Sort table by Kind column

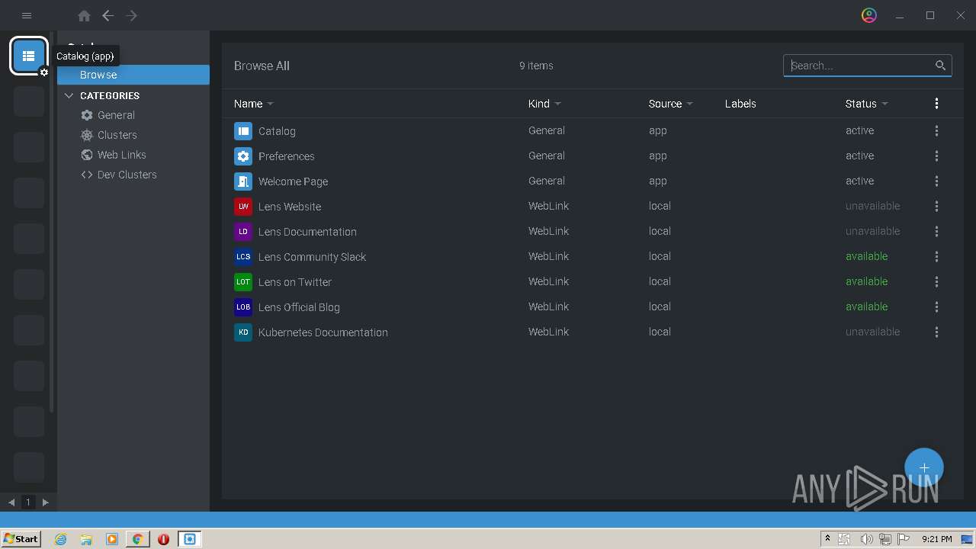(x=544, y=104)
